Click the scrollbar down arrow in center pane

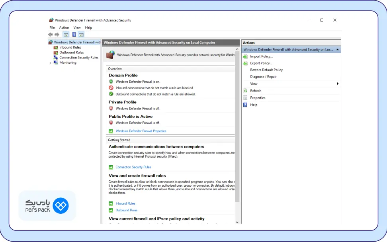pyautogui.click(x=237, y=222)
